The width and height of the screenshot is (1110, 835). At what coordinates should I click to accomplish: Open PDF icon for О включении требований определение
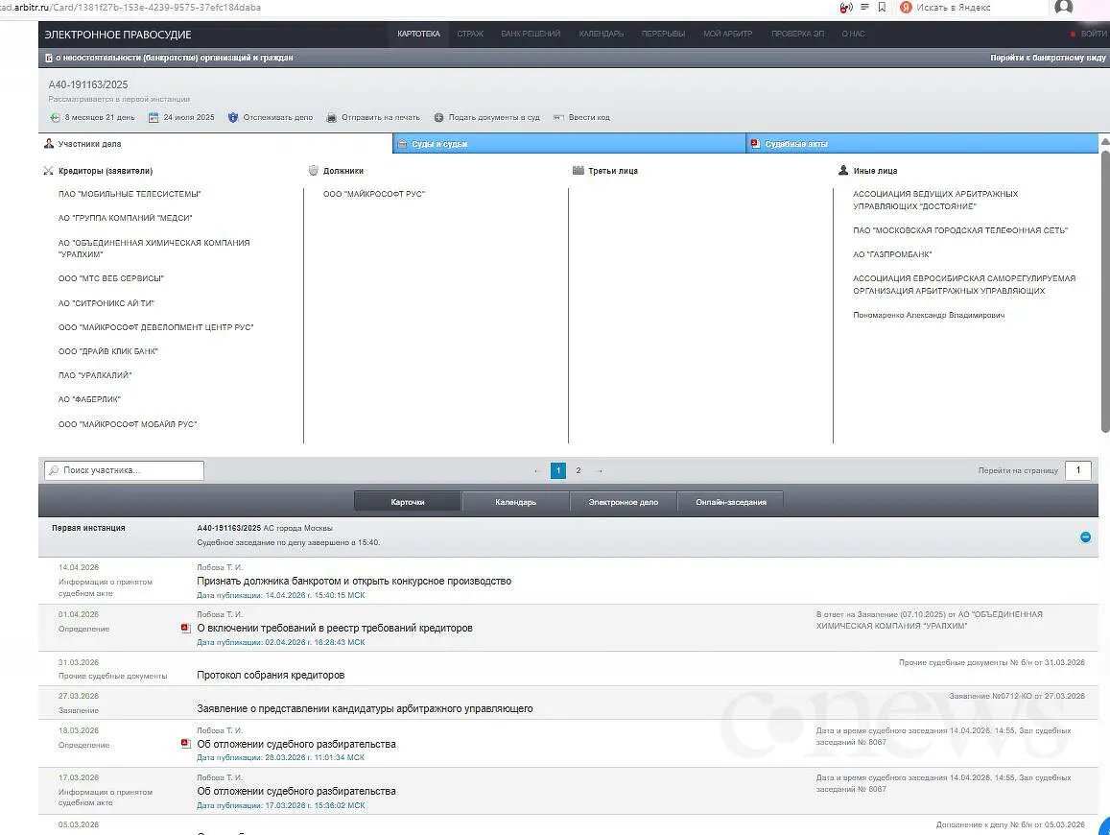[186, 628]
